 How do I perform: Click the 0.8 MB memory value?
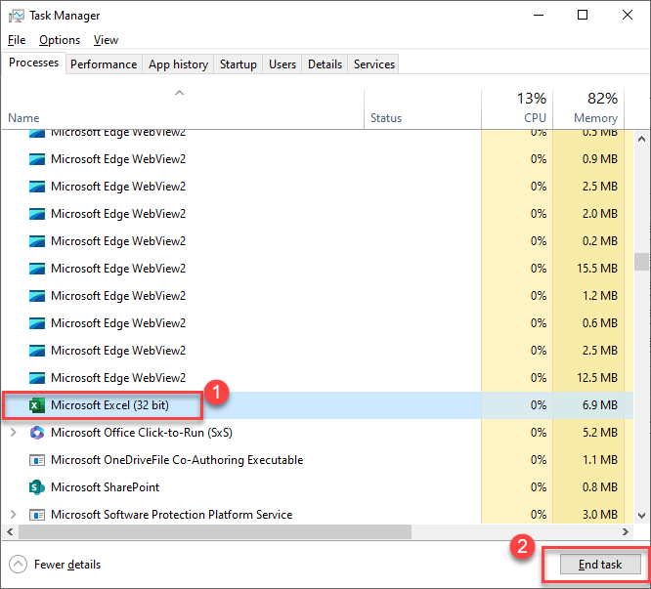tap(600, 487)
